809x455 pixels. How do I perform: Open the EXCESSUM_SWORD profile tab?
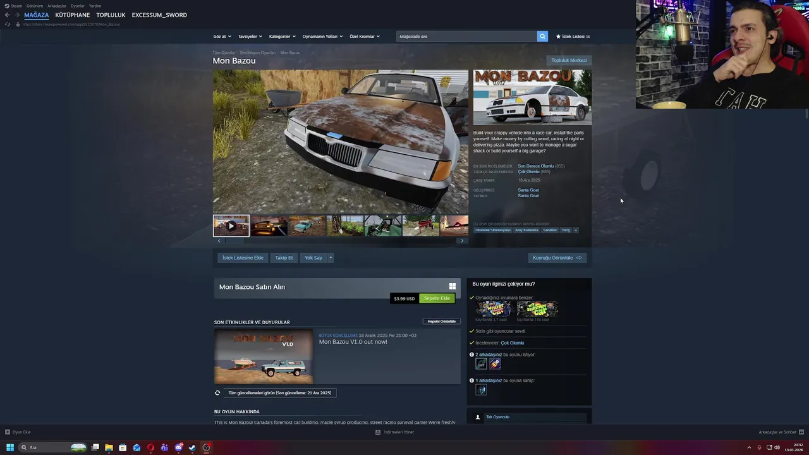(x=159, y=15)
